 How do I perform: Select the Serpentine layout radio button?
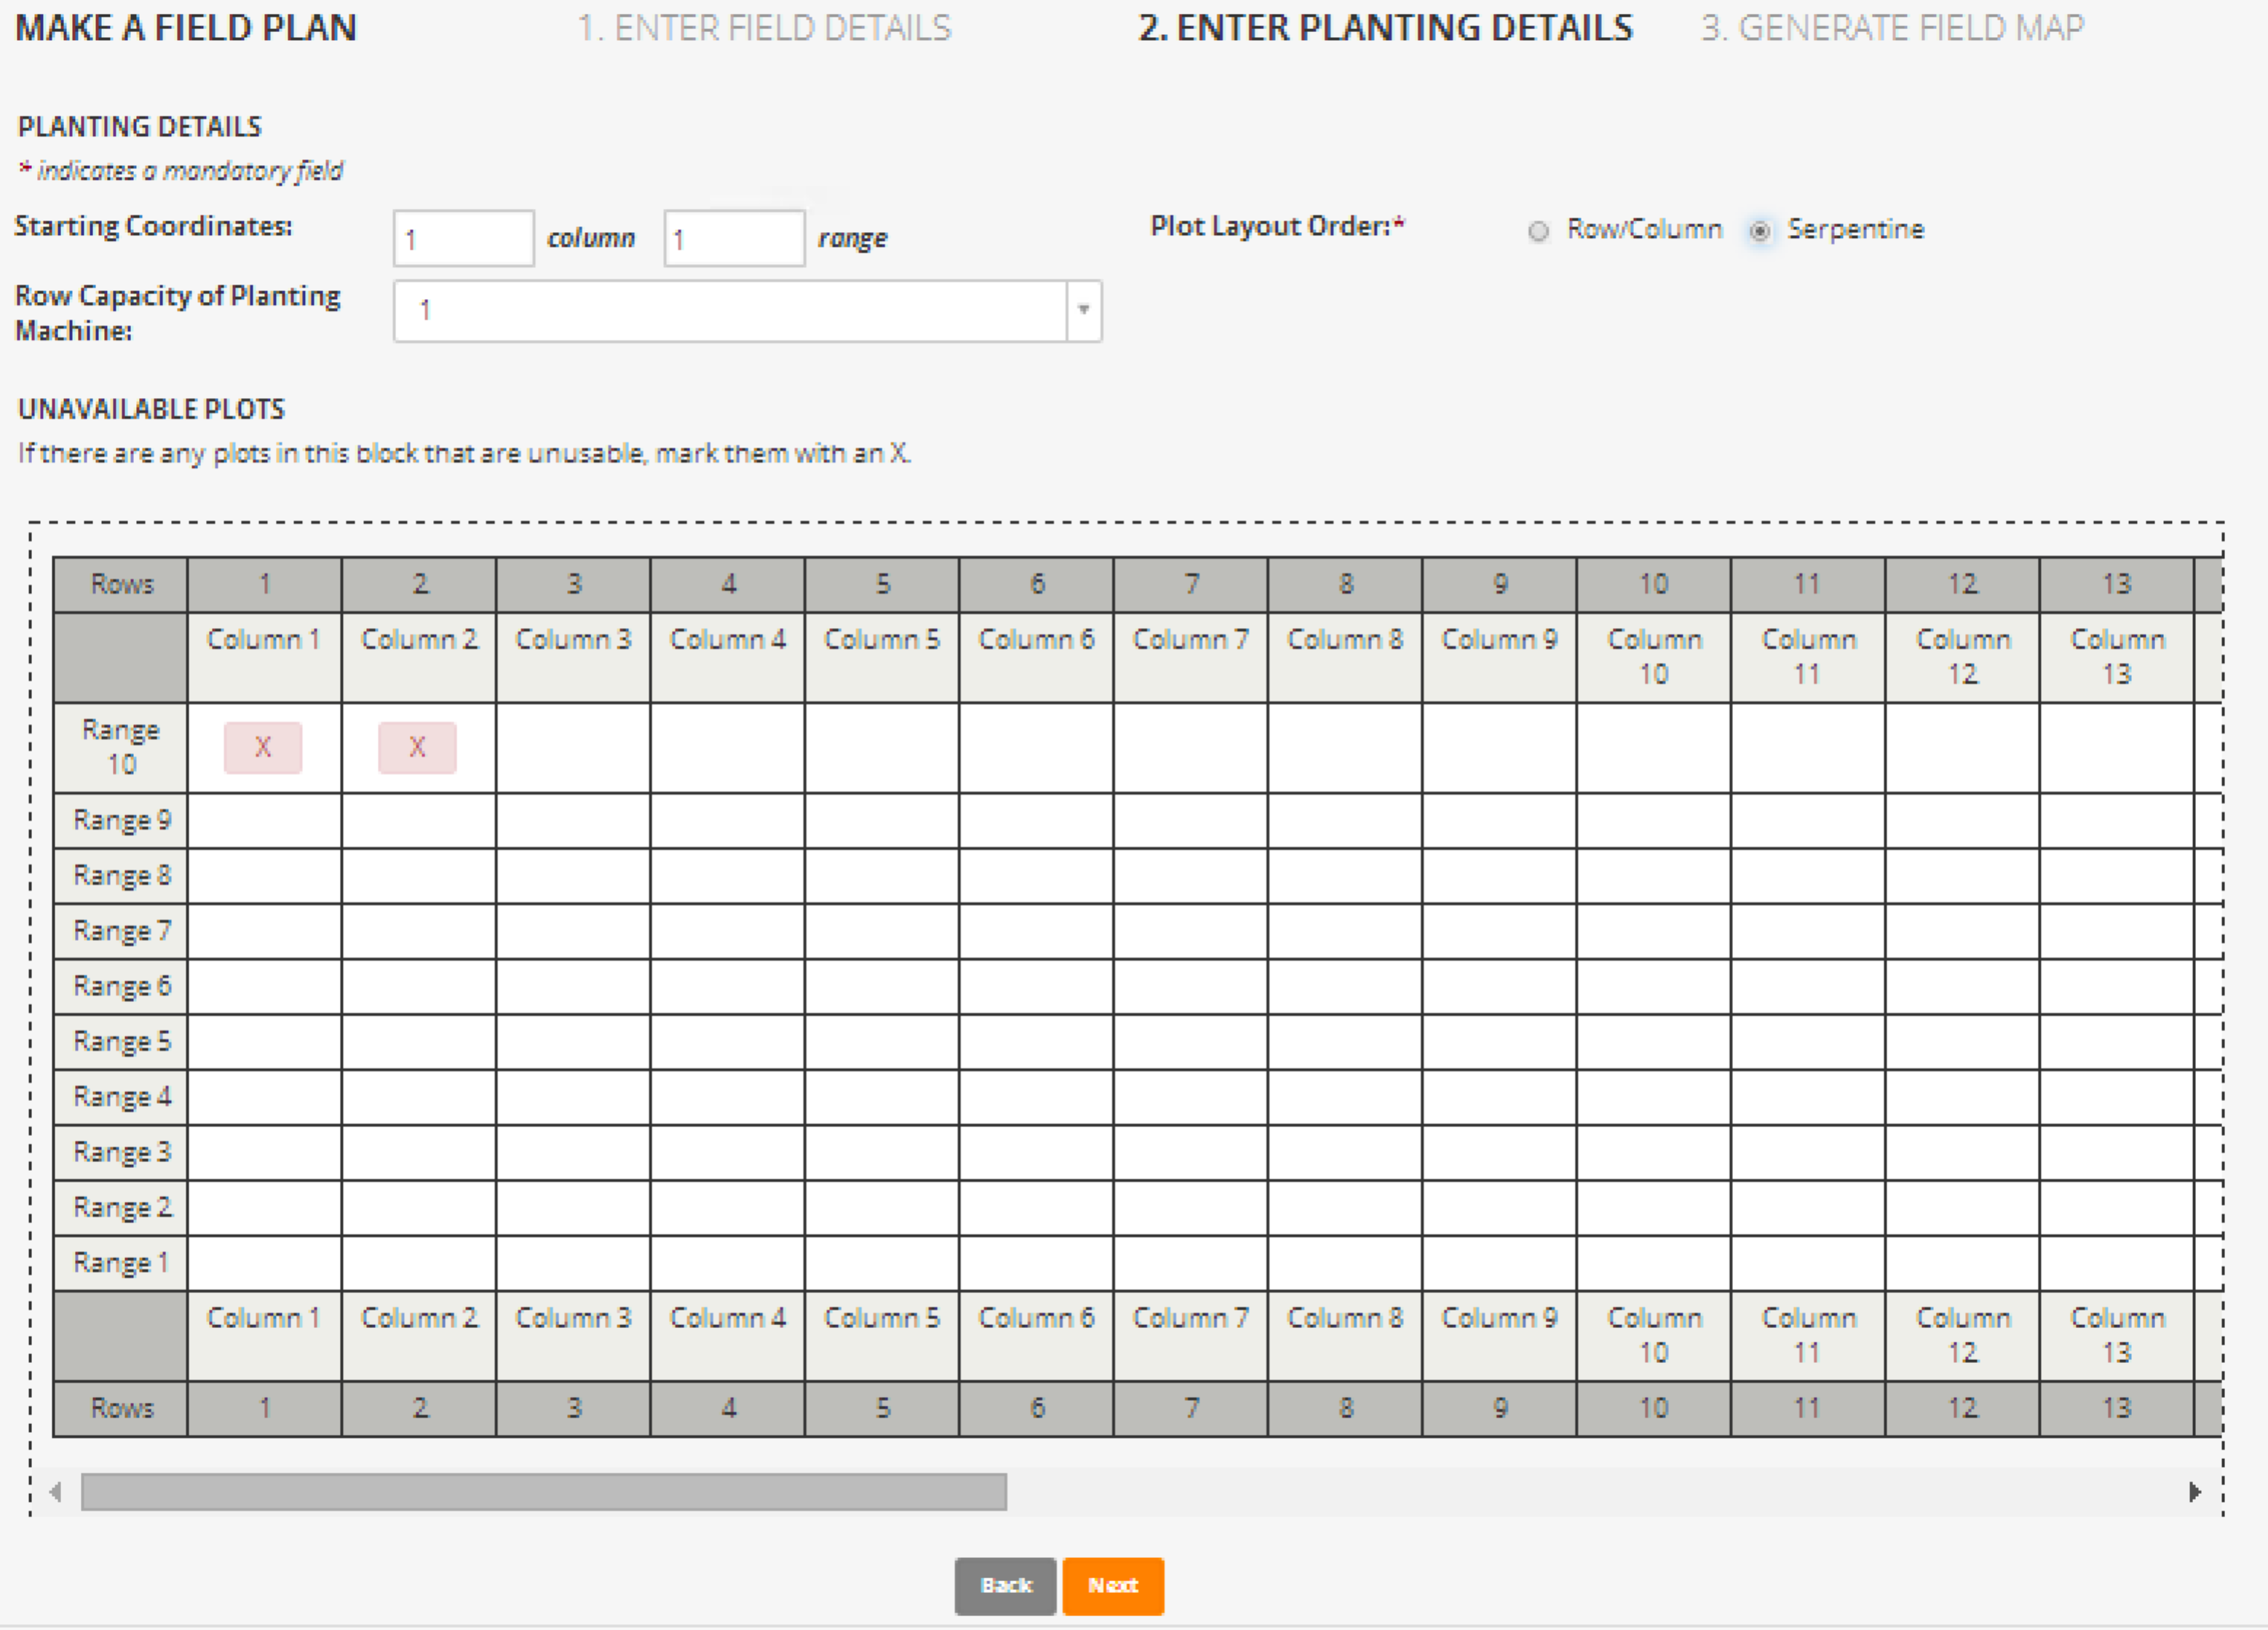(x=1760, y=231)
